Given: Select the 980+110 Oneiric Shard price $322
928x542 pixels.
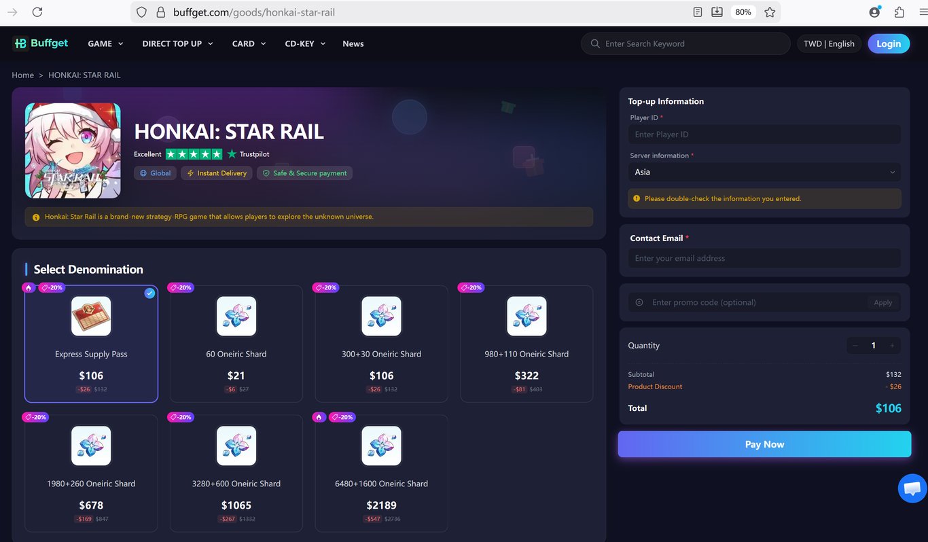Looking at the screenshot, I should [527, 376].
